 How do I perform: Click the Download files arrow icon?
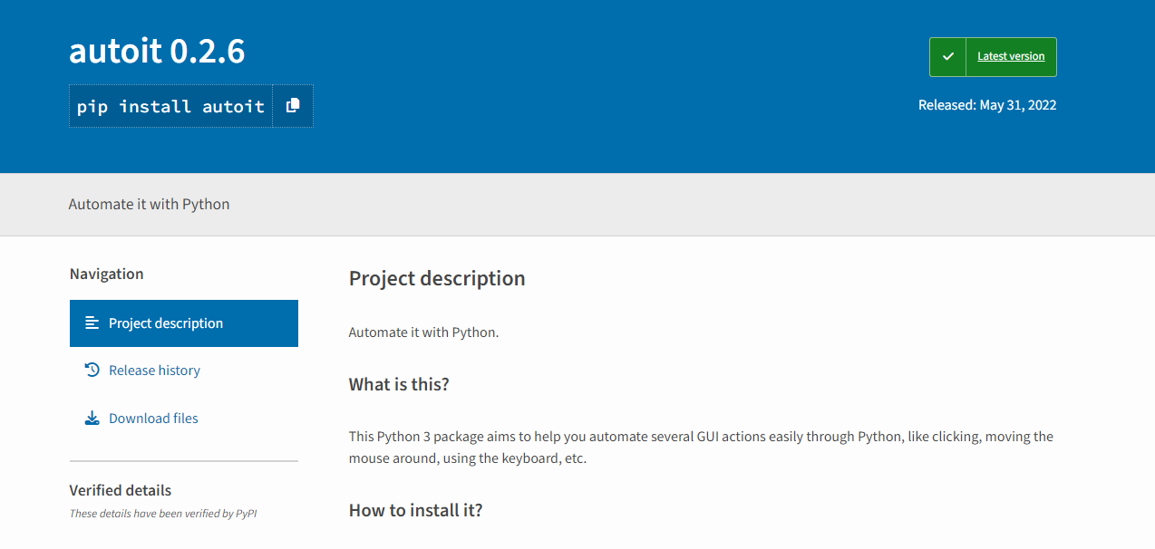[x=92, y=418]
